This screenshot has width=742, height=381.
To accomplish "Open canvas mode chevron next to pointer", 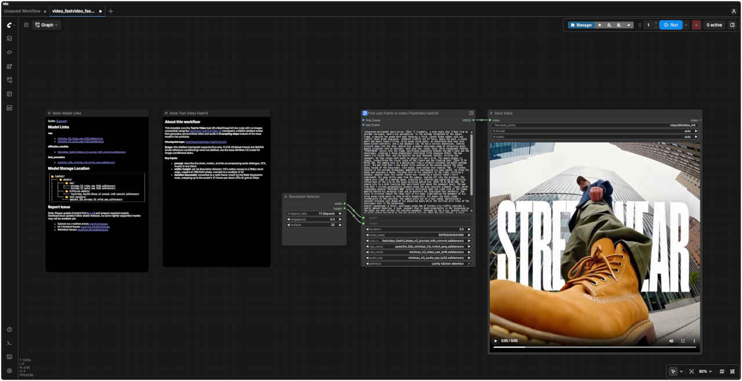I will (681, 371).
